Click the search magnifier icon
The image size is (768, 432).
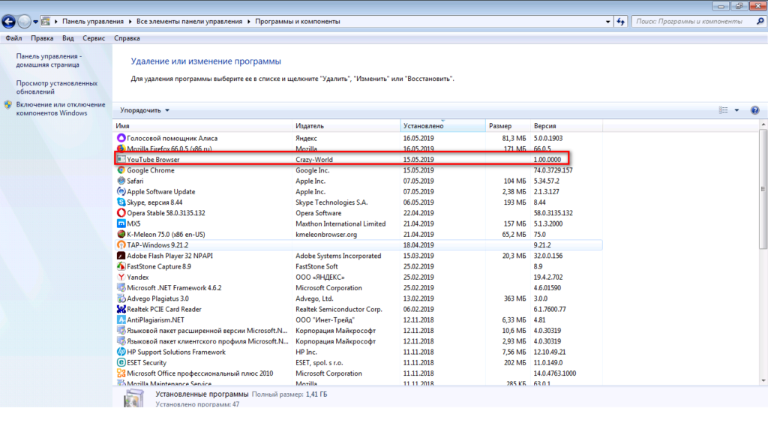coord(760,22)
